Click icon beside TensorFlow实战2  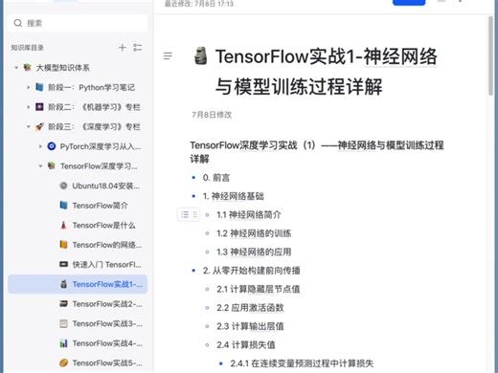tap(63, 304)
